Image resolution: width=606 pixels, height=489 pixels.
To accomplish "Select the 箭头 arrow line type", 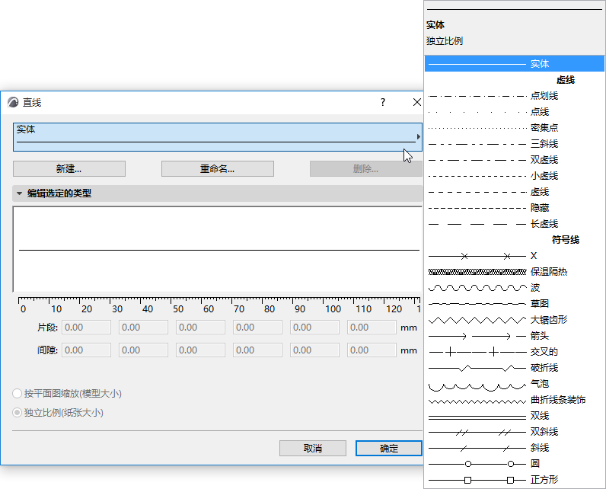I will (x=515, y=336).
